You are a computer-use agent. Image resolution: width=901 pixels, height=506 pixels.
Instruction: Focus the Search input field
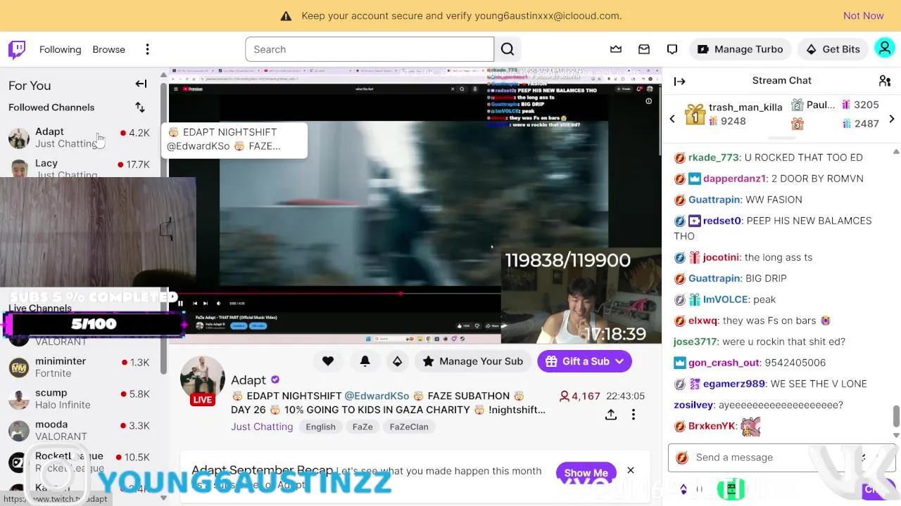click(x=370, y=49)
